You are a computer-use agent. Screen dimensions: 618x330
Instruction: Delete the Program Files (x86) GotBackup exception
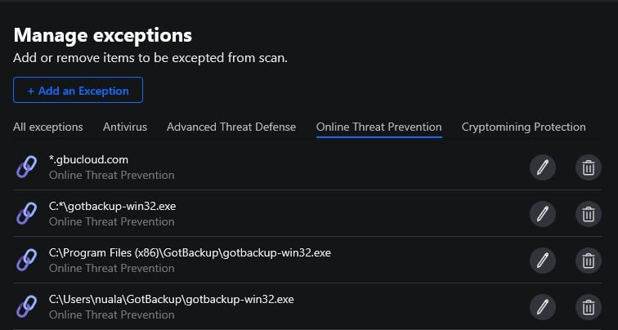click(588, 261)
